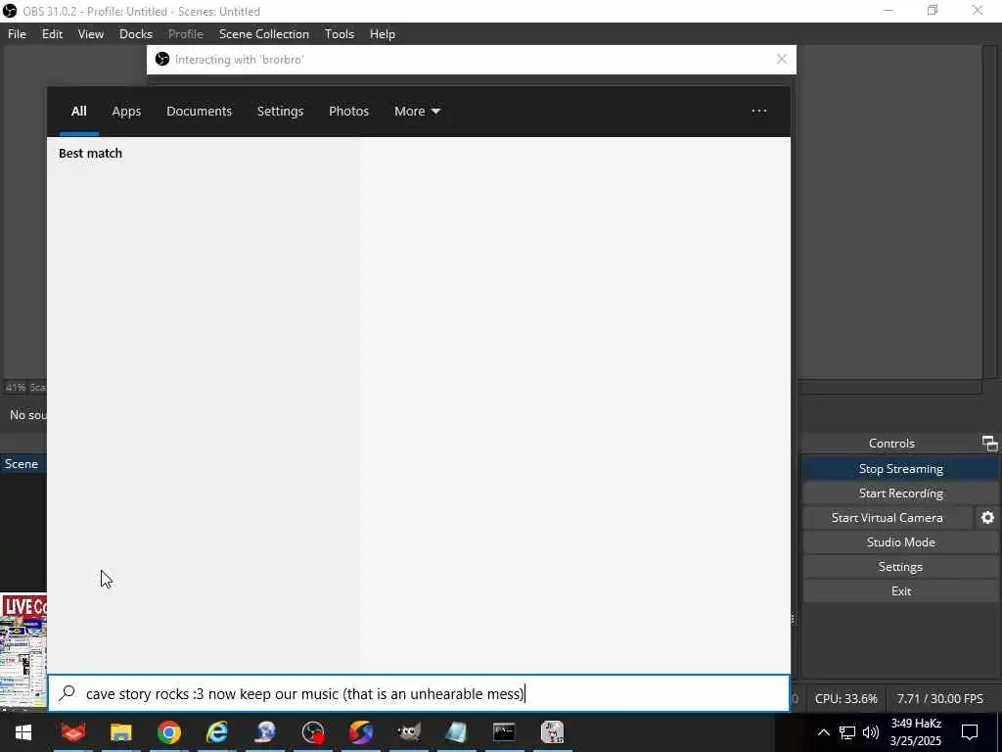The height and width of the screenshot is (752, 1002).
Task: Switch to the Apps search tab
Action: 126,112
